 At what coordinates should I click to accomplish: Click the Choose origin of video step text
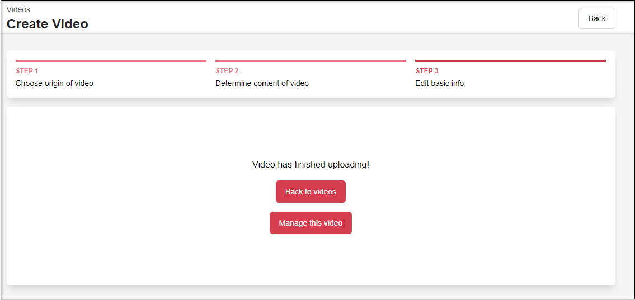(54, 83)
